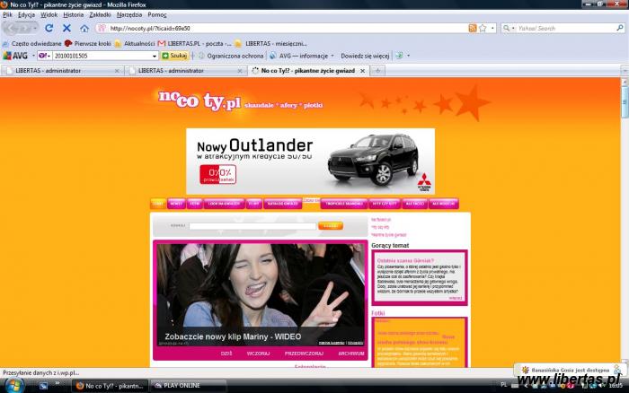Image resolution: width=629 pixels, height=393 pixels.
Task: Open the Narzędzia menu
Action: click(131, 14)
